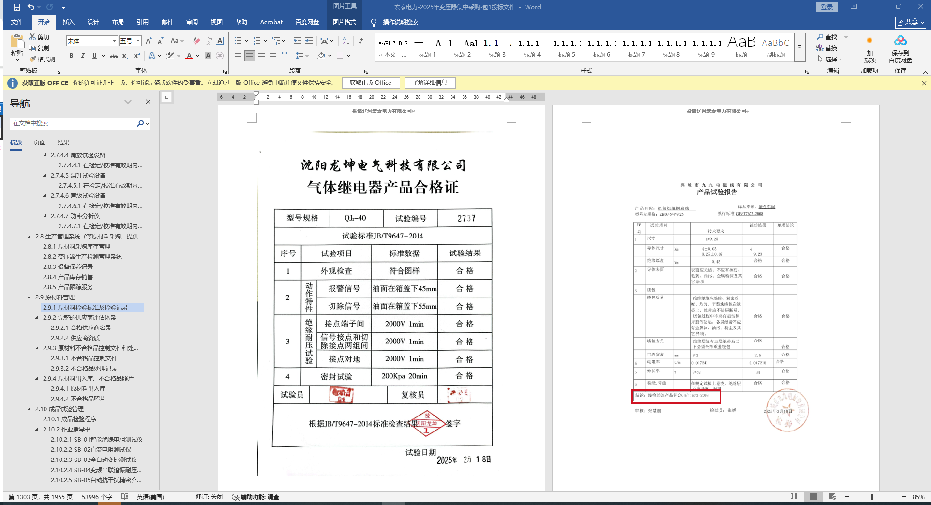Toggle strikethrough formatting
The image size is (931, 505).
pyautogui.click(x=114, y=56)
